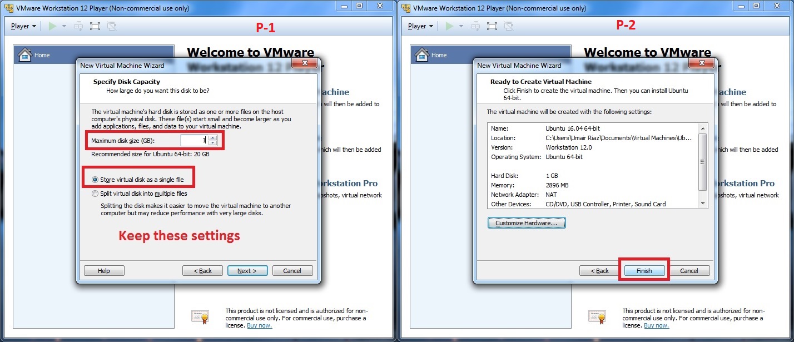Click VMware title bar icon of Disk Capacity window
The image size is (794, 342).
point(8,8)
